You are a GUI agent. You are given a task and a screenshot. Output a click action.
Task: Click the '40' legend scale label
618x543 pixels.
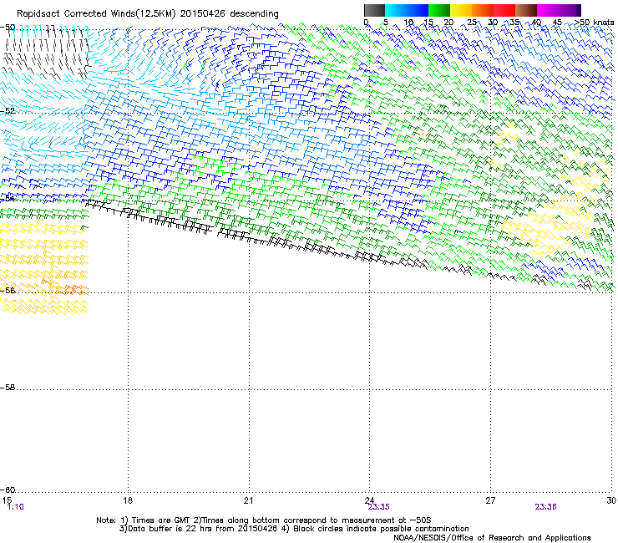tap(536, 23)
